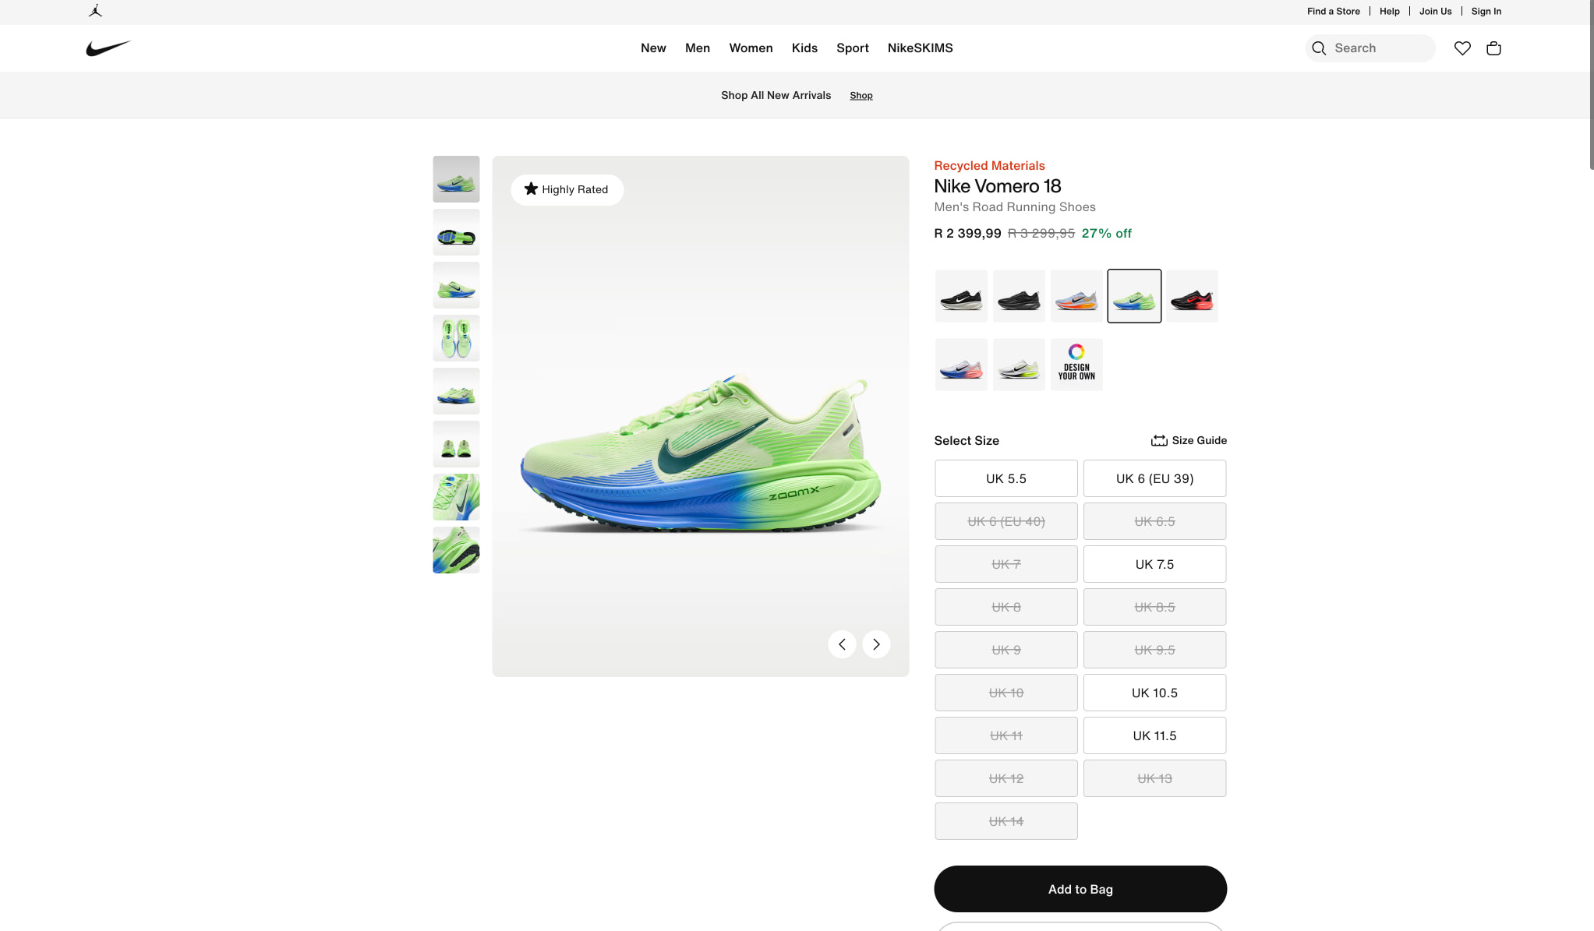Select size UK 7.5
Screen dimensions: 1594x931
1154,564
